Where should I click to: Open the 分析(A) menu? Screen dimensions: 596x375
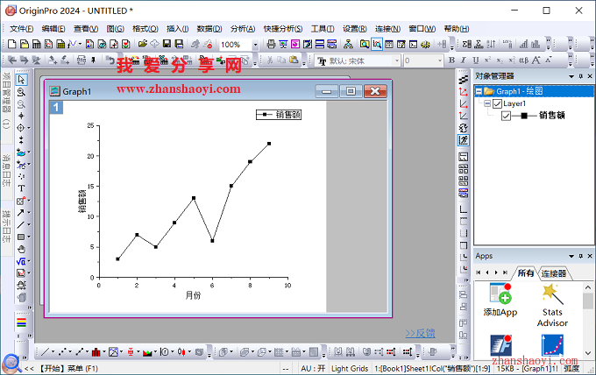tap(243, 29)
